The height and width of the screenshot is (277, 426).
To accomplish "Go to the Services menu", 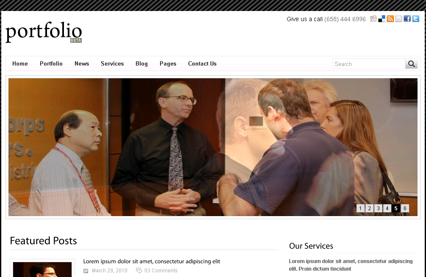I will point(112,63).
